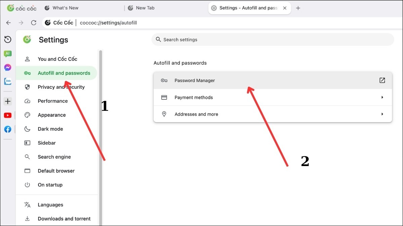Open Payment methods row
The height and width of the screenshot is (226, 403).
(x=273, y=97)
